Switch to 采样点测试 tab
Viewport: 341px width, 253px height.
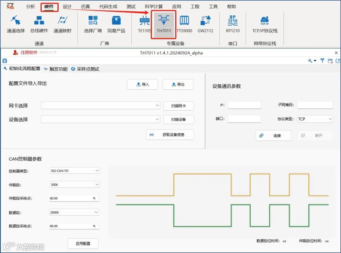click(85, 69)
